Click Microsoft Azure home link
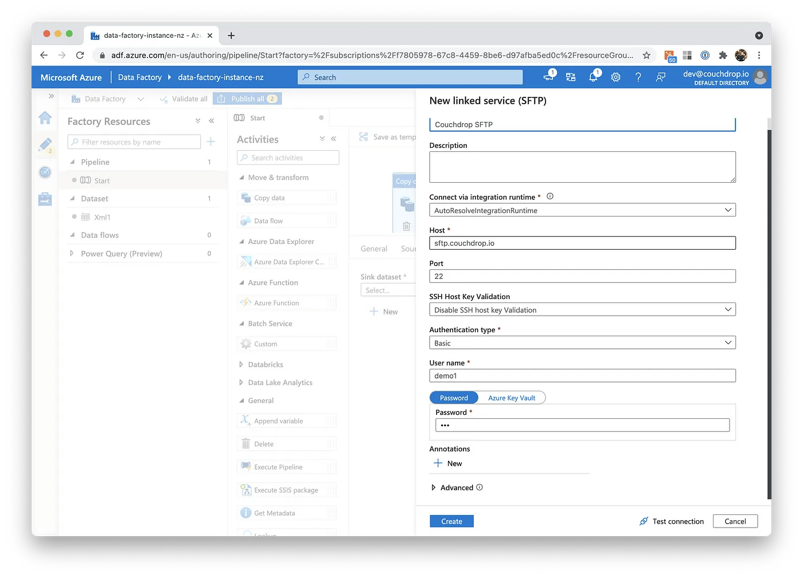This screenshot has height=578, width=803. (x=71, y=77)
